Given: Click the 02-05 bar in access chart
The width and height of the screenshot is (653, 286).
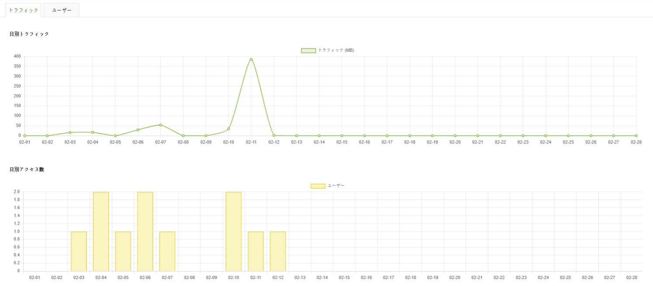Looking at the screenshot, I should tap(123, 251).
